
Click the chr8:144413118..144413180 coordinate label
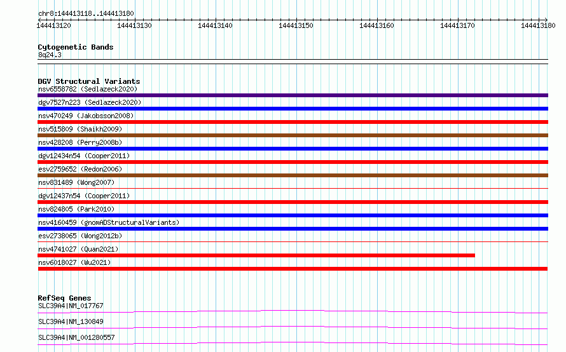[86, 13]
